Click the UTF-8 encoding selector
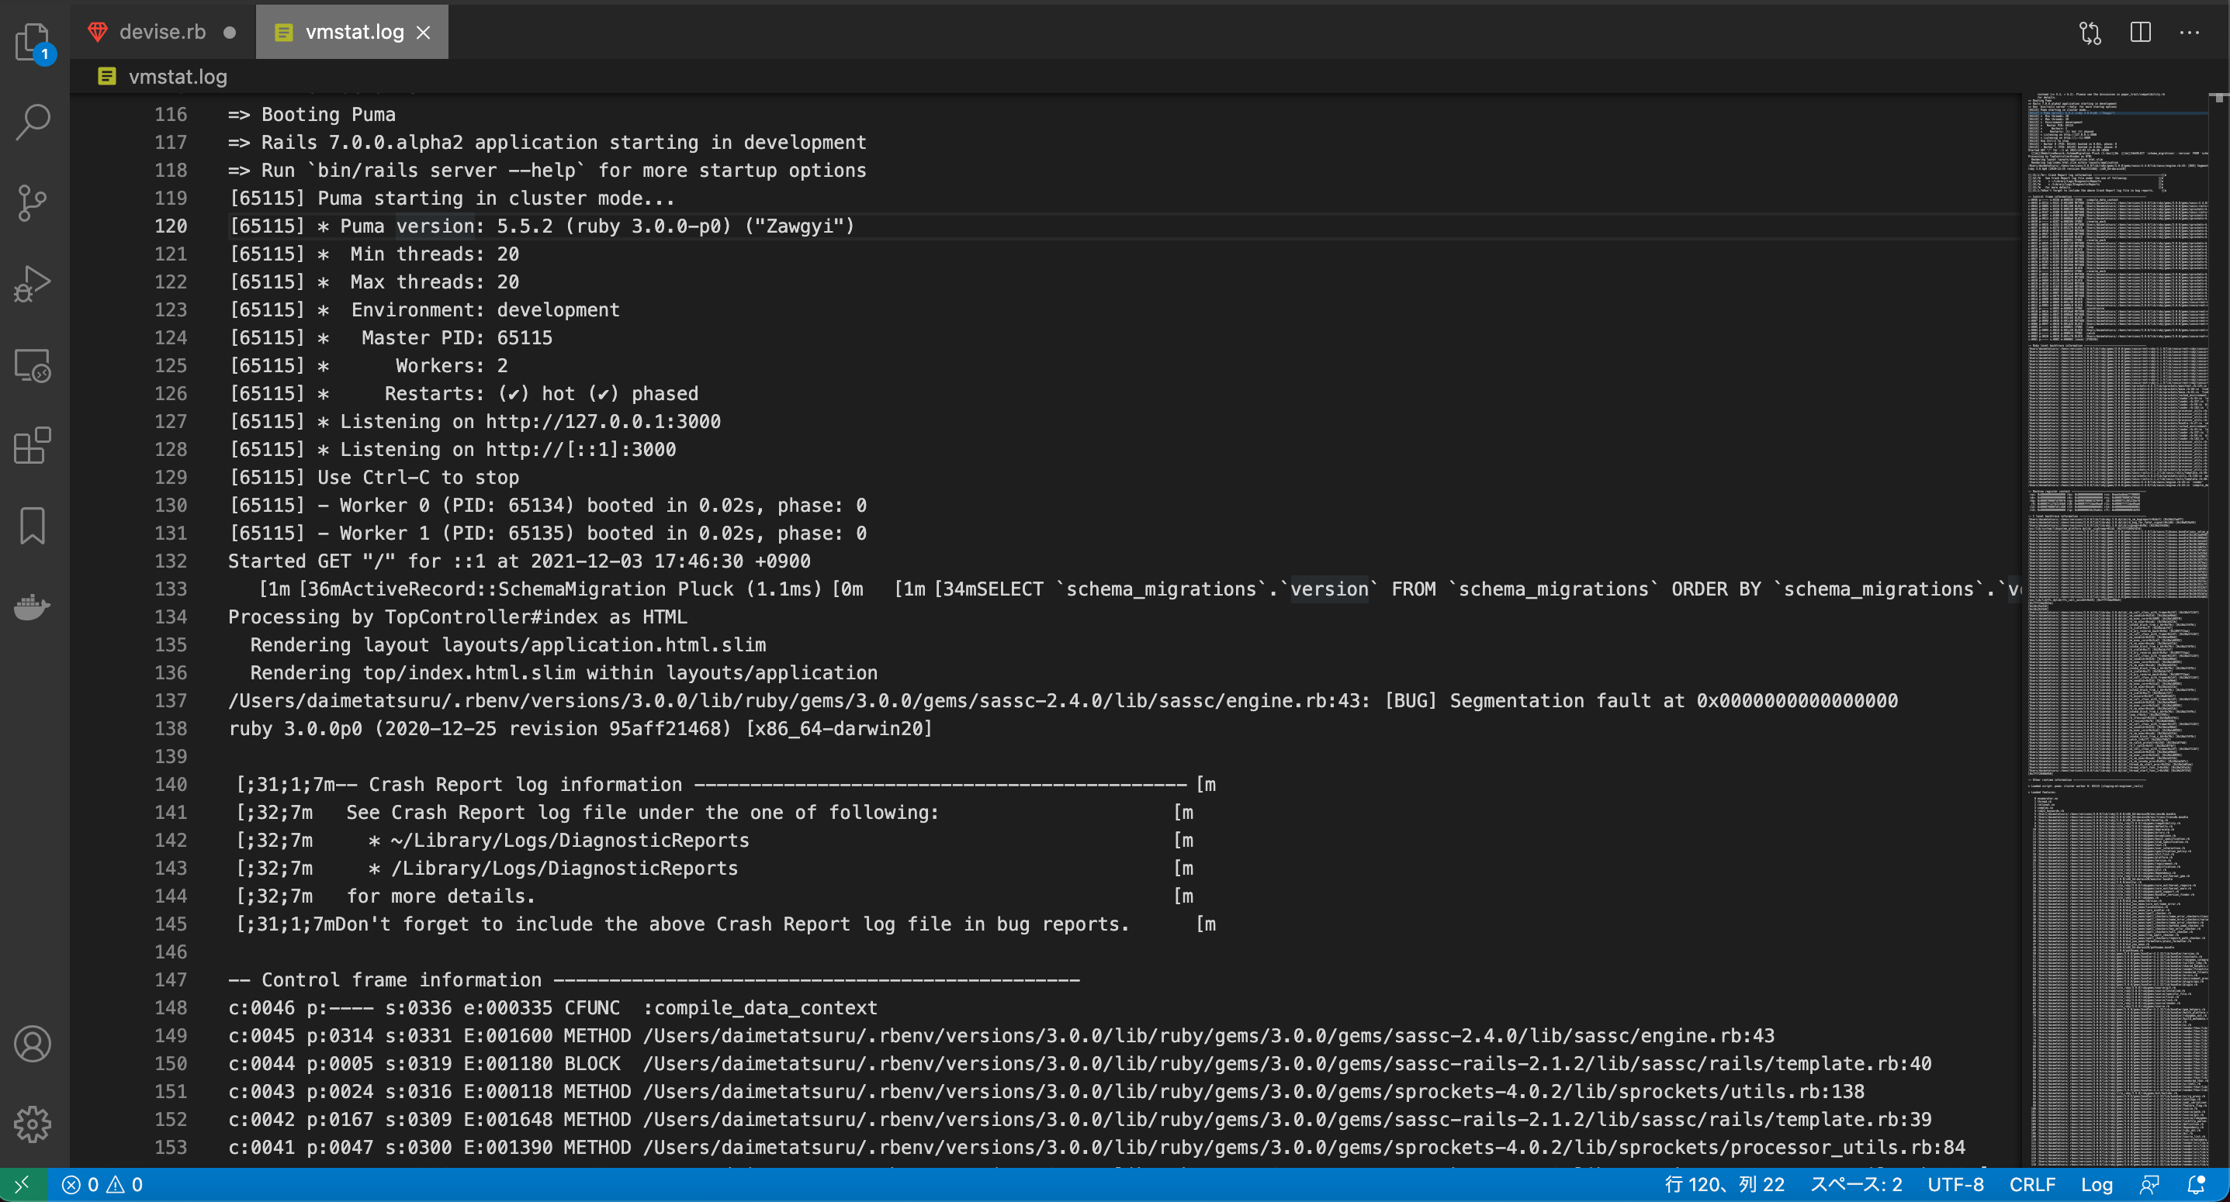The height and width of the screenshot is (1202, 2230). pyautogui.click(x=1955, y=1184)
